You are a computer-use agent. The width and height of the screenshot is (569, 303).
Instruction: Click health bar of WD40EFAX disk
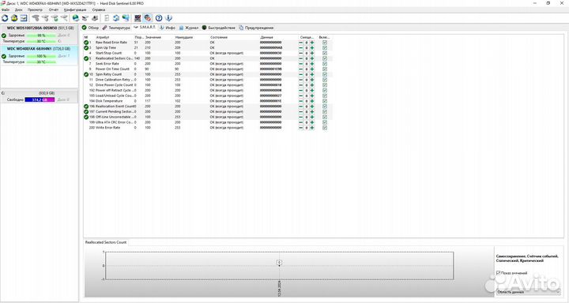(41, 56)
